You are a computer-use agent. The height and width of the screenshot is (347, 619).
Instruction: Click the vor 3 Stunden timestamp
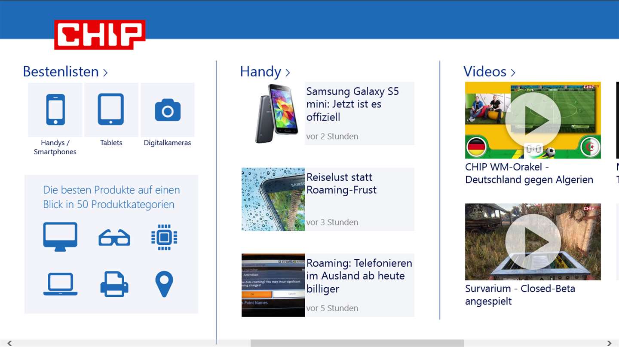[x=332, y=222]
